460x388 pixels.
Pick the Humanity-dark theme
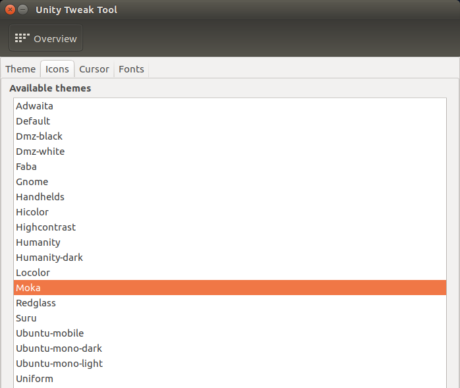tap(49, 258)
